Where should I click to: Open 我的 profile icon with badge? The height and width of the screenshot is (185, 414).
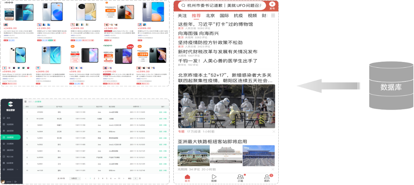coord(267,177)
